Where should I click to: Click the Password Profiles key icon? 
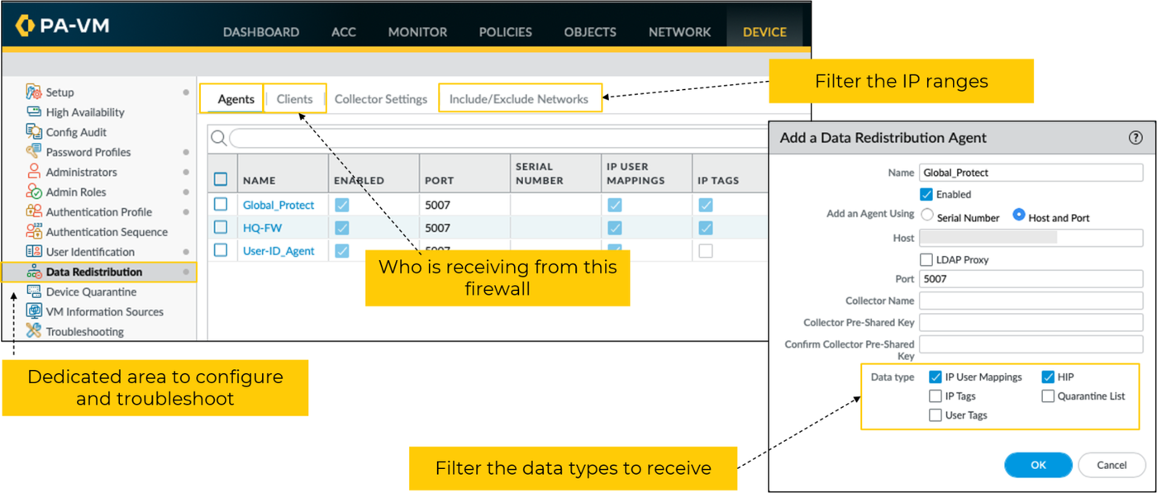[x=34, y=151]
